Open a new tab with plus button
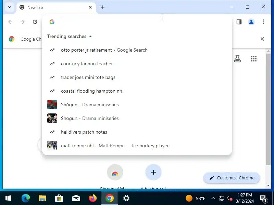 pyautogui.click(x=103, y=7)
